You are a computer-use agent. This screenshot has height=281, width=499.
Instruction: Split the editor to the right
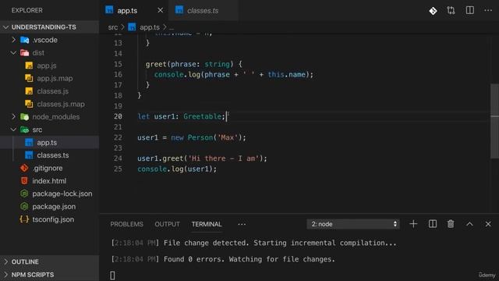pyautogui.click(x=469, y=10)
